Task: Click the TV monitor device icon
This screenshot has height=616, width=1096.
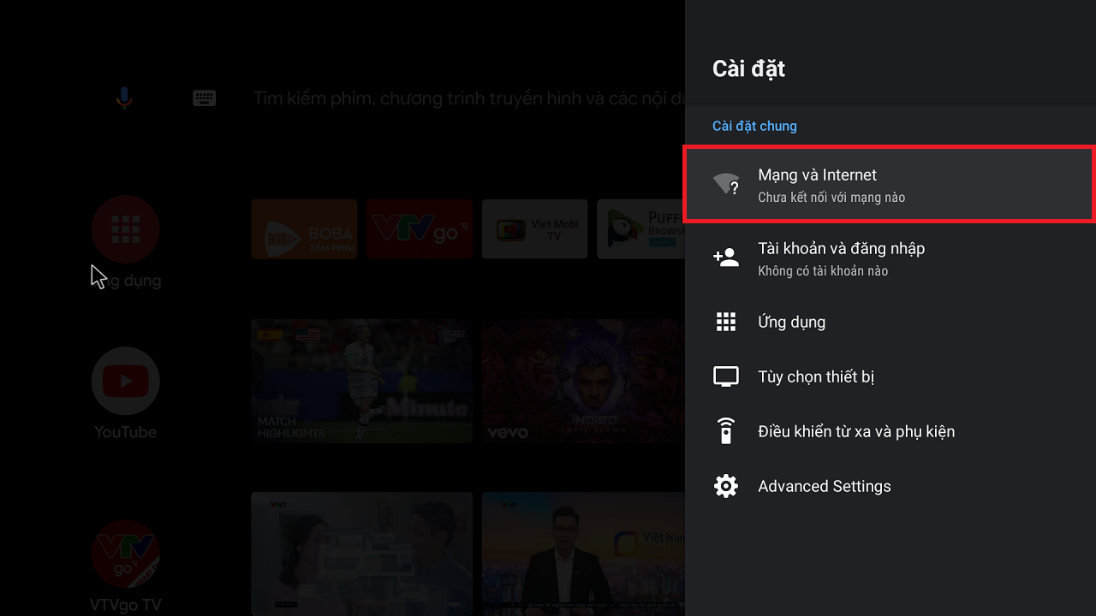Action: click(726, 376)
